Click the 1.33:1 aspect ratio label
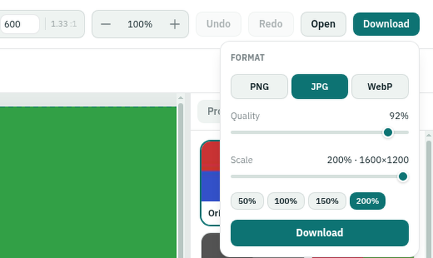This screenshot has height=258, width=433. point(64,24)
